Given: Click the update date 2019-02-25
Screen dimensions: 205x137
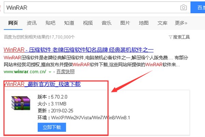Looking at the screenshot, I should (62, 111).
